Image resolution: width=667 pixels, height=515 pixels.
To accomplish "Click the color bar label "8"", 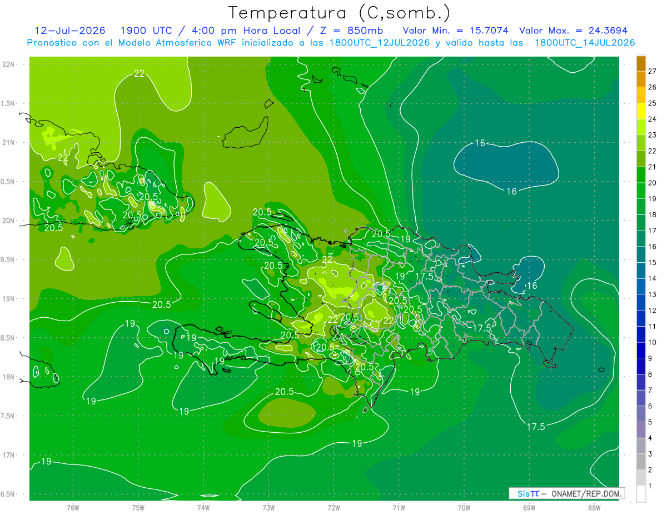I will [650, 374].
